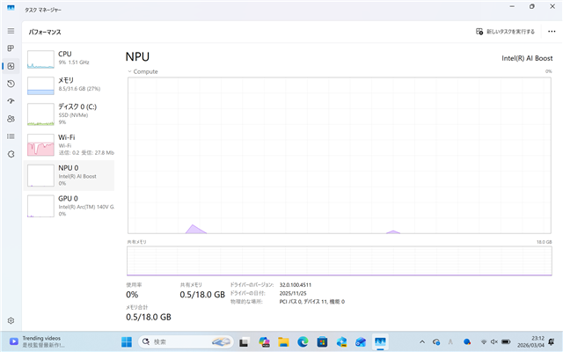Select the Performance page icon in the sidebar

pyautogui.click(x=11, y=66)
